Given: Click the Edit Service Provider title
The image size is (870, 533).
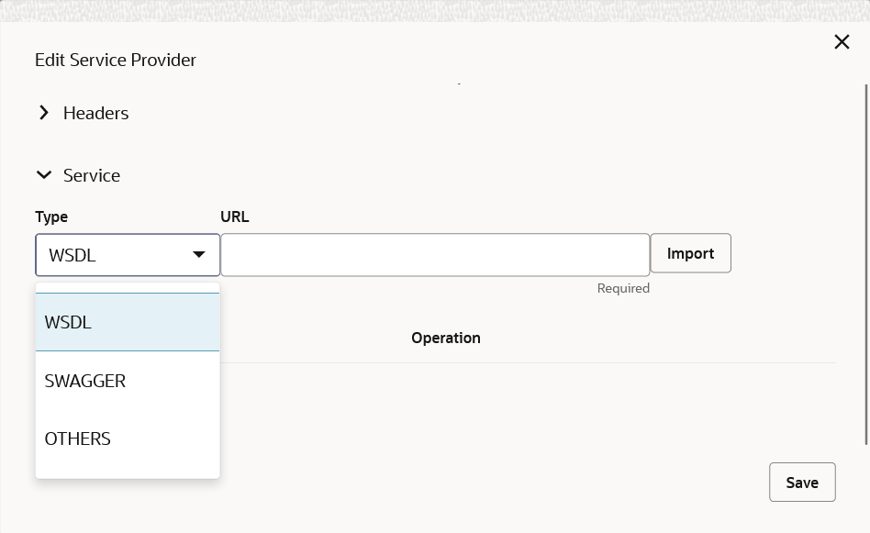Looking at the screenshot, I should coord(116,60).
